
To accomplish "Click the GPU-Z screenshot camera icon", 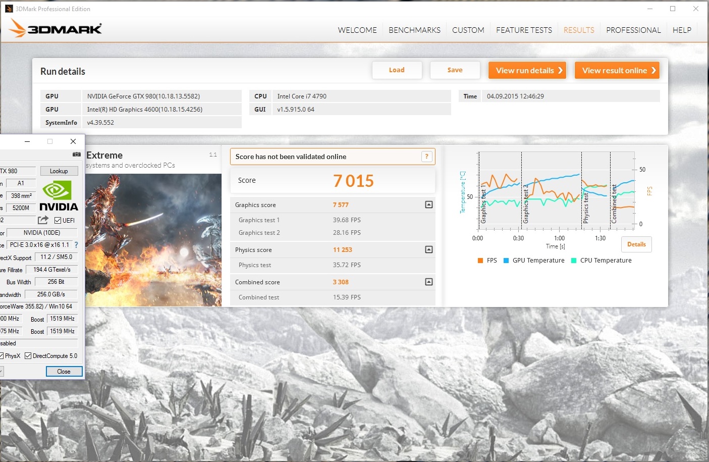I will coord(76,154).
